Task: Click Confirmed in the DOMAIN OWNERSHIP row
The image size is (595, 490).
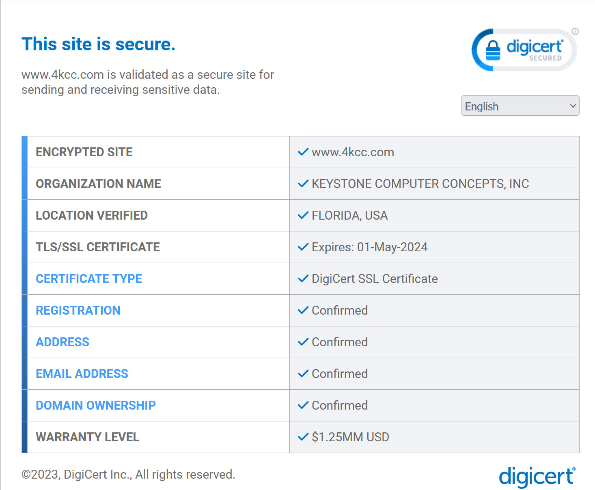Action: [340, 406]
